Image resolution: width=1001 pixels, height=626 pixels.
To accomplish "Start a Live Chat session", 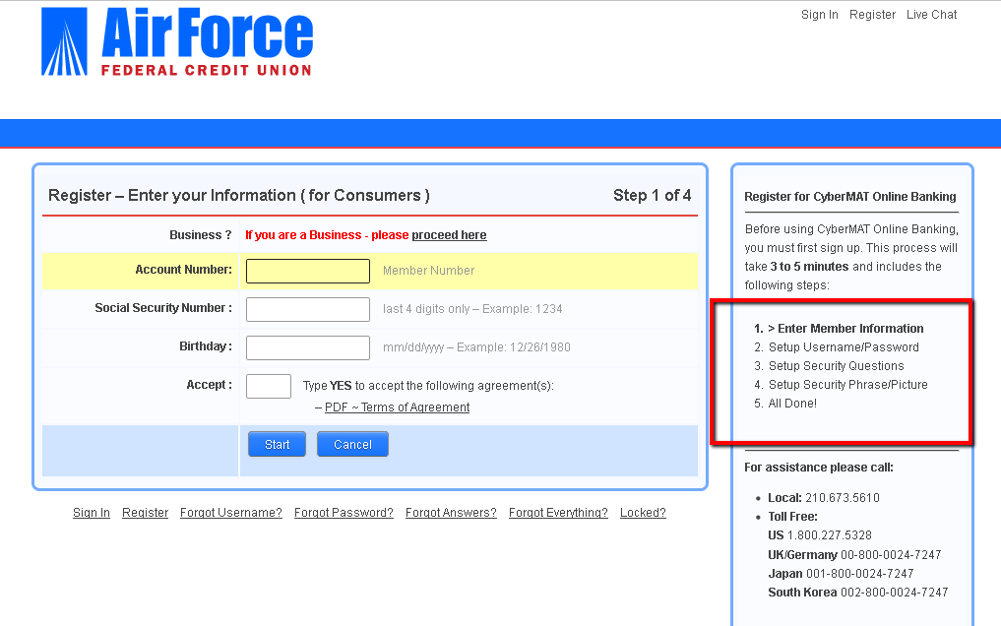I will (931, 15).
